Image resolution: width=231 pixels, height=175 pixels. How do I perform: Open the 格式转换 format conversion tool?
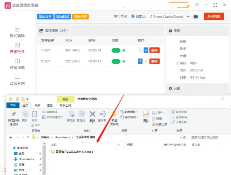(17, 32)
